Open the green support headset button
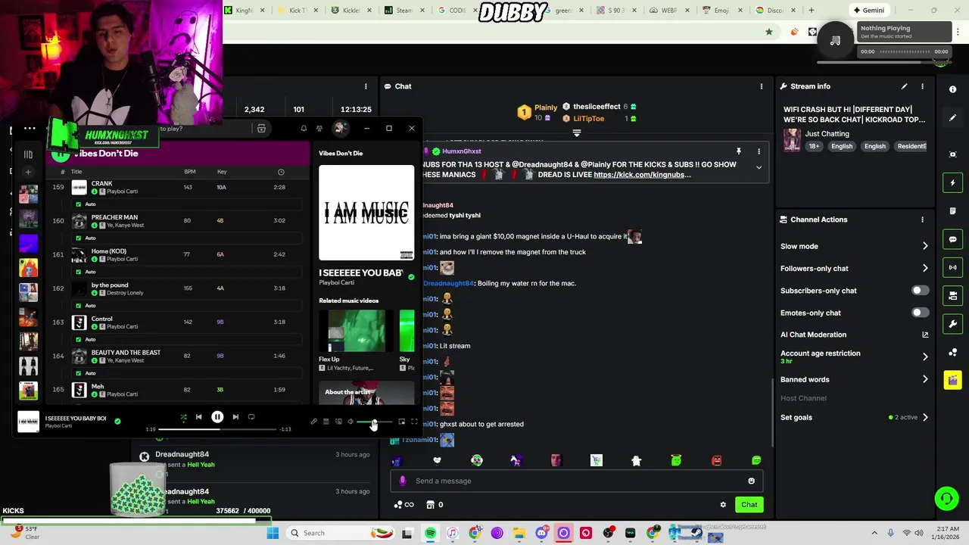969x545 pixels. coord(946,498)
